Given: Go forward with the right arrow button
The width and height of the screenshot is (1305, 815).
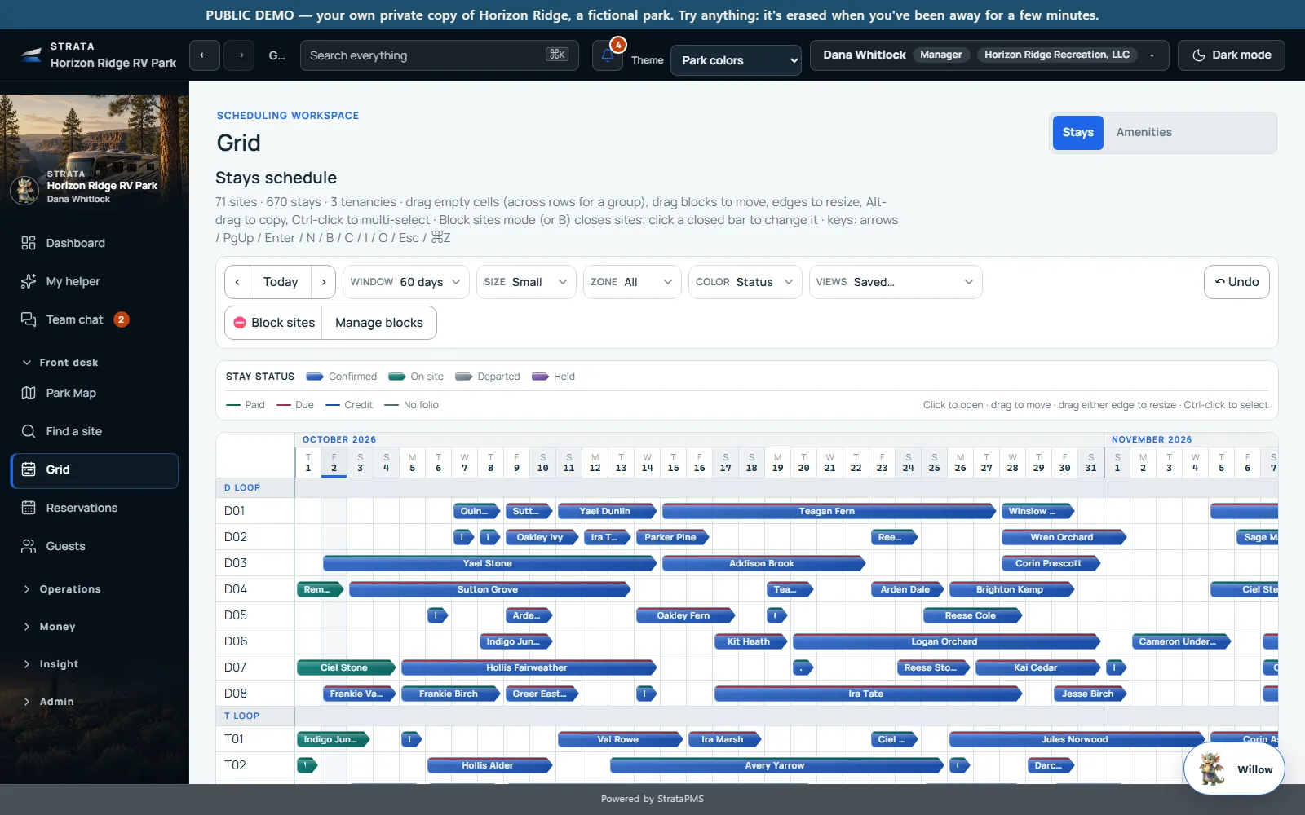Looking at the screenshot, I should pyautogui.click(x=239, y=55).
